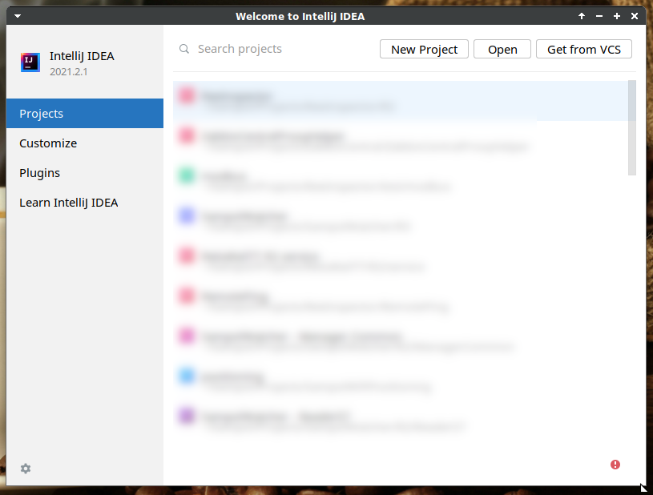Open the Customize section
The image size is (653, 495).
click(x=85, y=143)
